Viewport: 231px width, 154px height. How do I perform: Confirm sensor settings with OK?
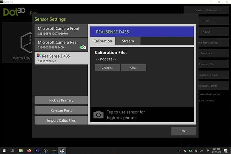pos(183,131)
